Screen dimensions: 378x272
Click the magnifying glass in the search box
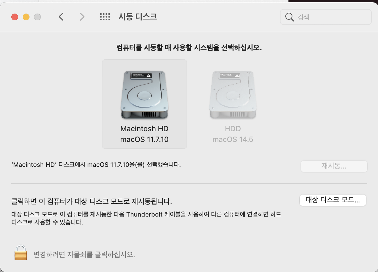(x=289, y=17)
